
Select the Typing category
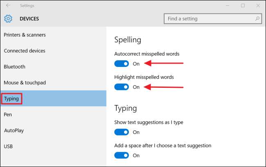coord(11,98)
